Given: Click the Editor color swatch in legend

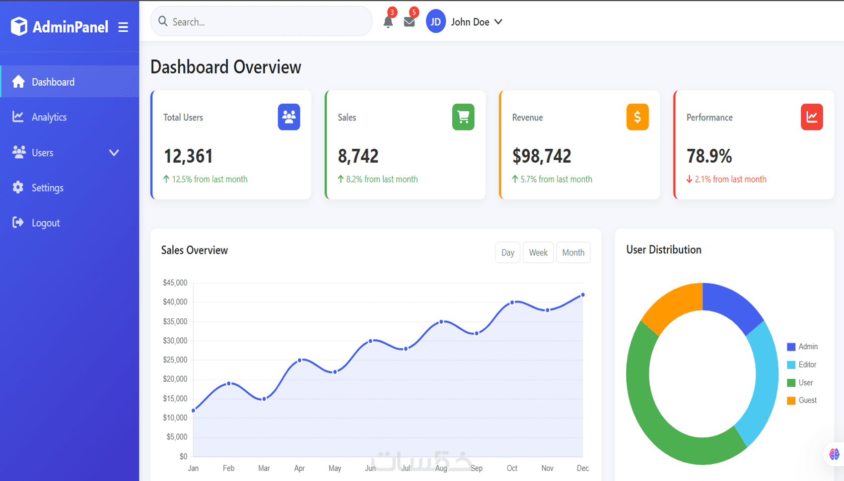Looking at the screenshot, I should click(791, 365).
